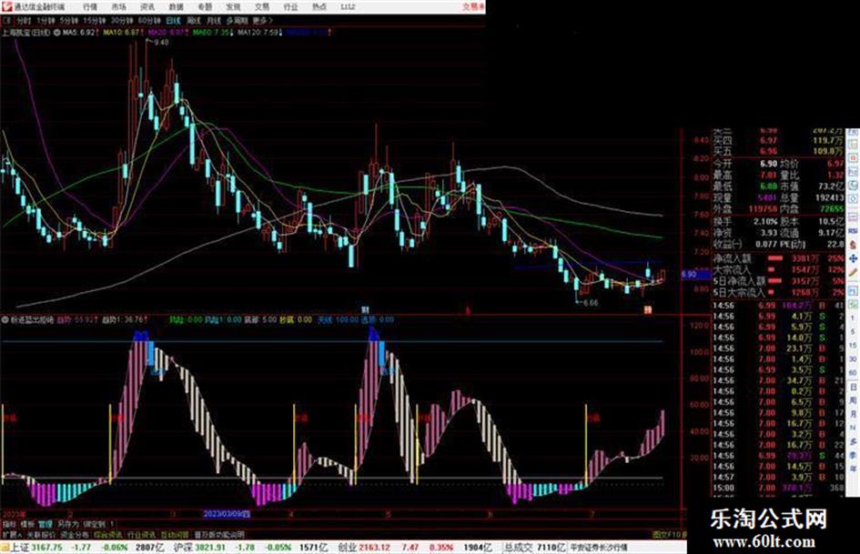This screenshot has height=554, width=860.
Task: Click sidebar 年 yearly shortcut
Action: (x=854, y=468)
